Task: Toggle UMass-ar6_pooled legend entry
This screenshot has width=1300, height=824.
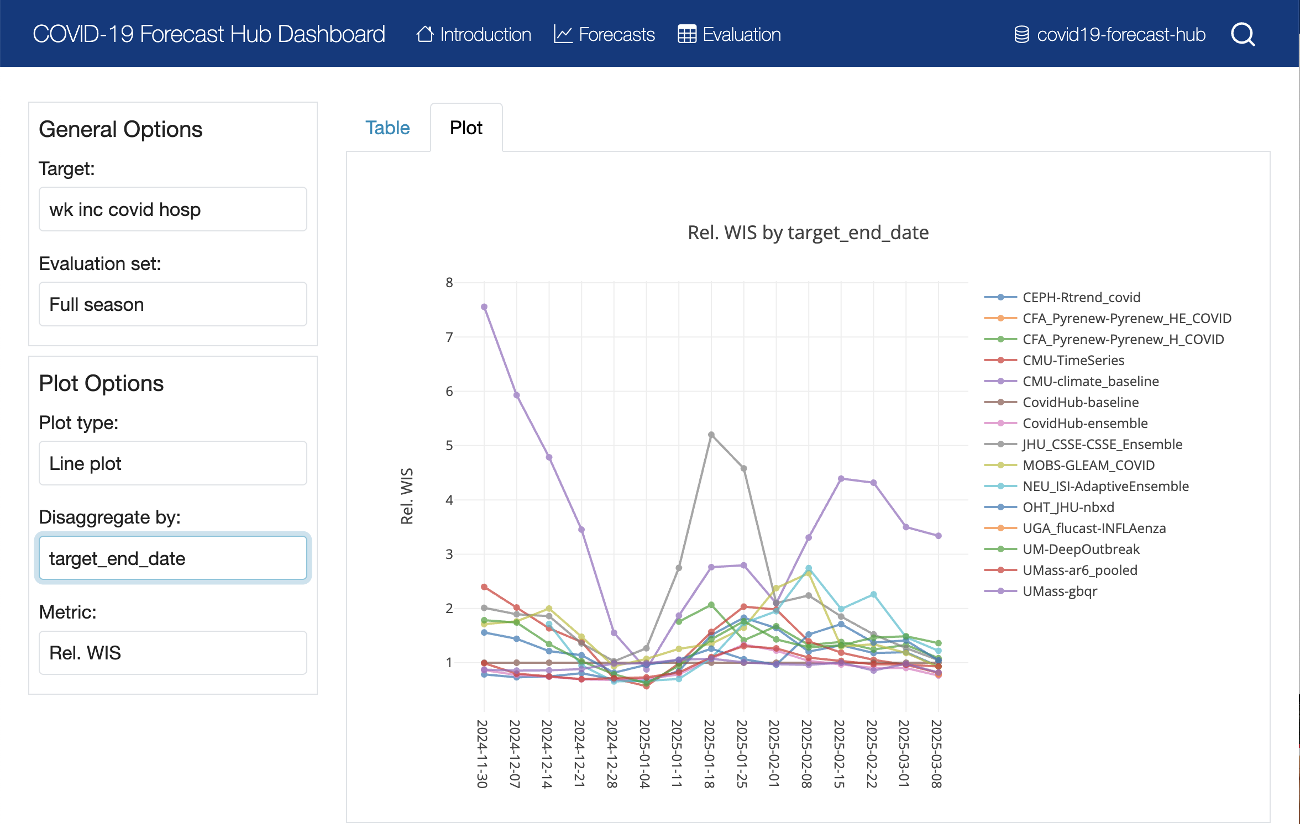Action: [x=1061, y=570]
